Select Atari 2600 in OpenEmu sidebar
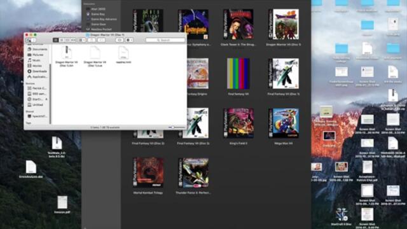407x229 pixels. (x=96, y=9)
